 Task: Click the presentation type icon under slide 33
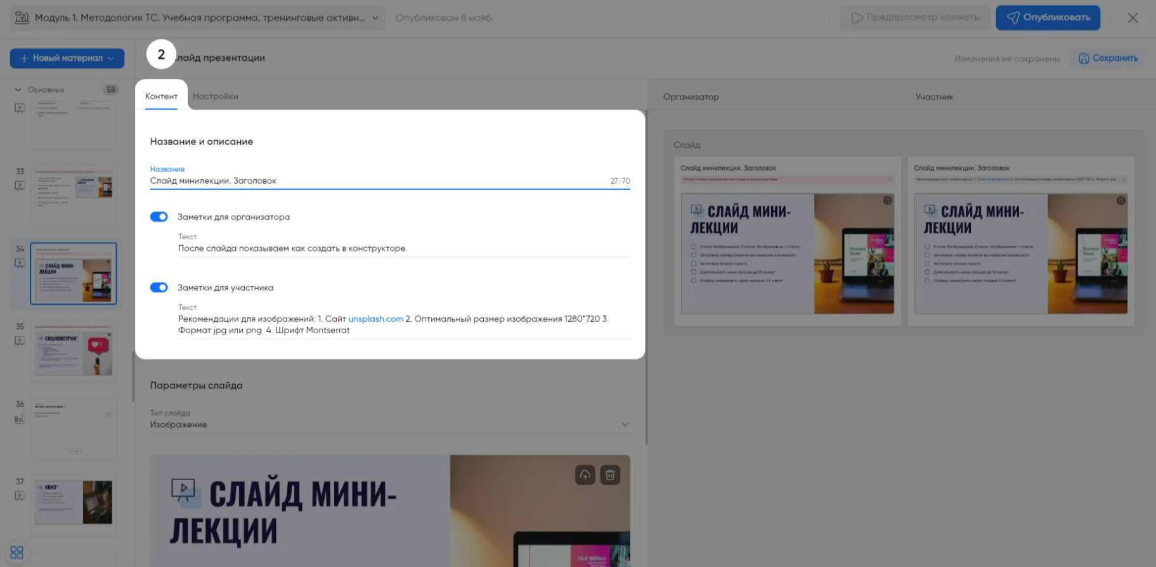pyautogui.click(x=20, y=186)
